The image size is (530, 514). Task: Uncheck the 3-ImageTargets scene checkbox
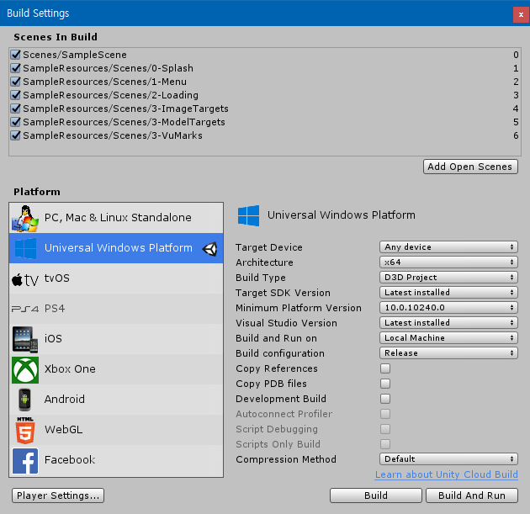(15, 109)
